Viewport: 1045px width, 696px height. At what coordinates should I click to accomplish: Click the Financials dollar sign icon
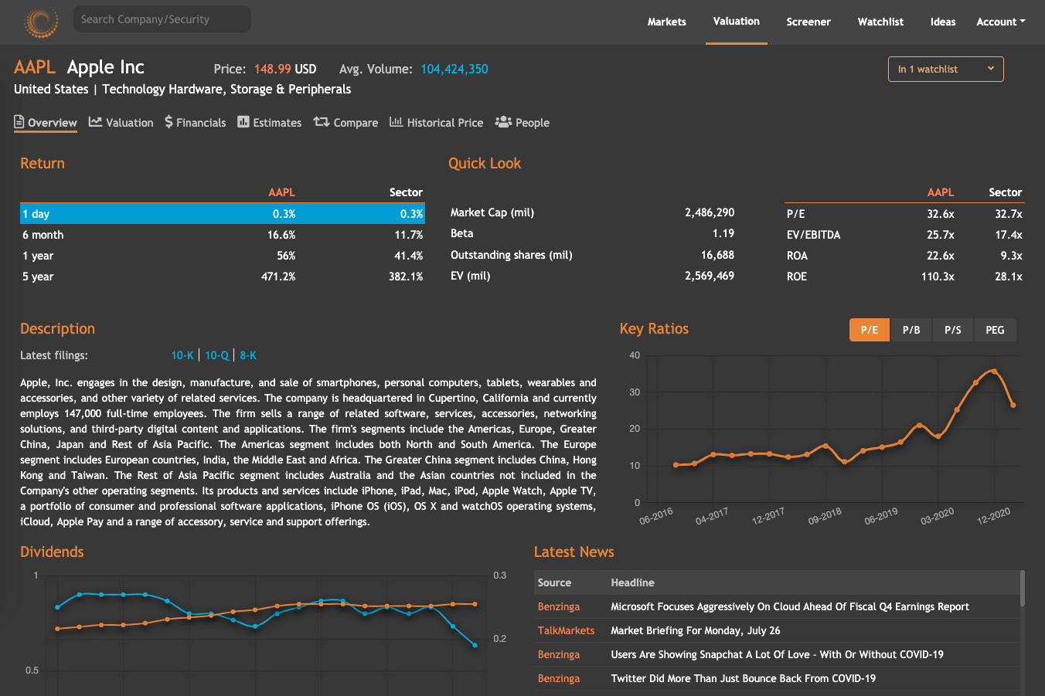pyautogui.click(x=168, y=122)
